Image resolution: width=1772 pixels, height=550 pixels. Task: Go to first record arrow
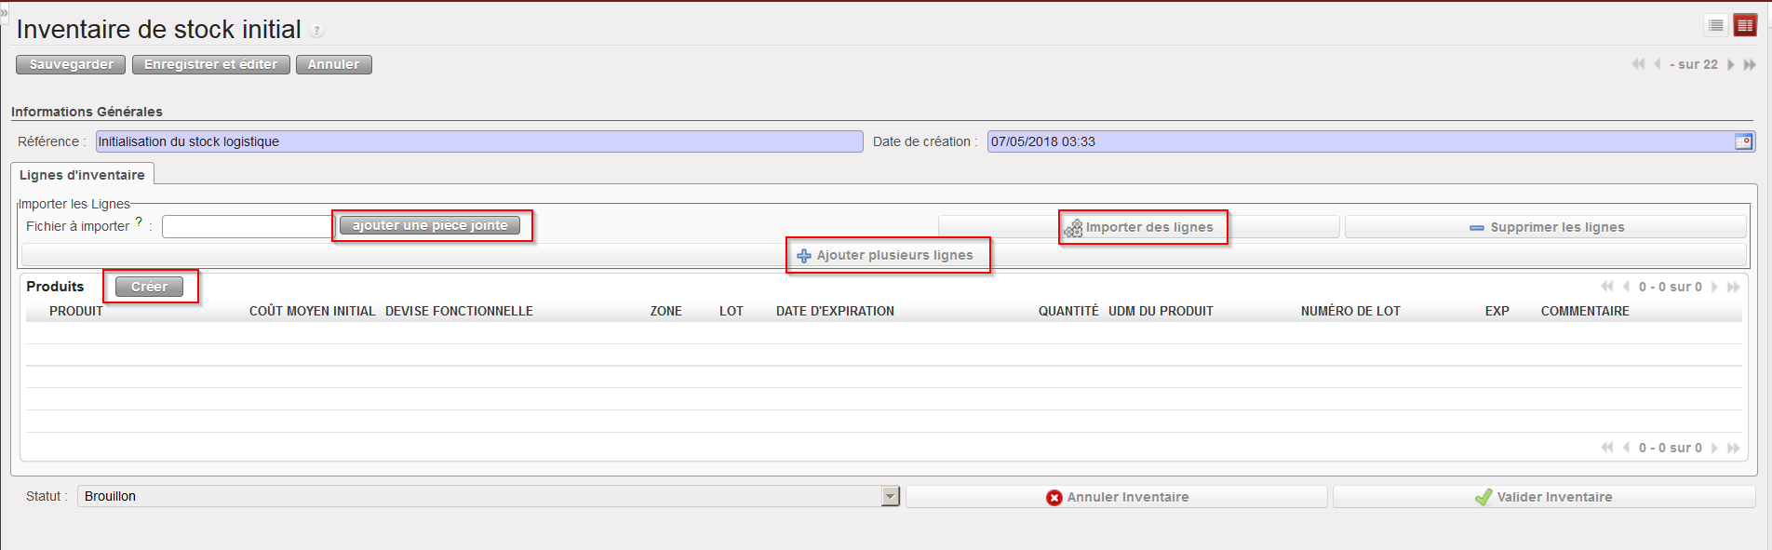(1638, 64)
